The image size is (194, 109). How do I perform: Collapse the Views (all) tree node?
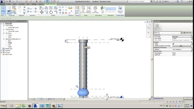click(x=1, y=24)
